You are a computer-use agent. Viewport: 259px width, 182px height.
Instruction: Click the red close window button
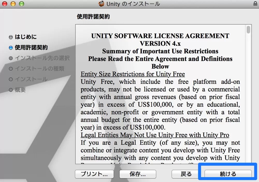5,4
